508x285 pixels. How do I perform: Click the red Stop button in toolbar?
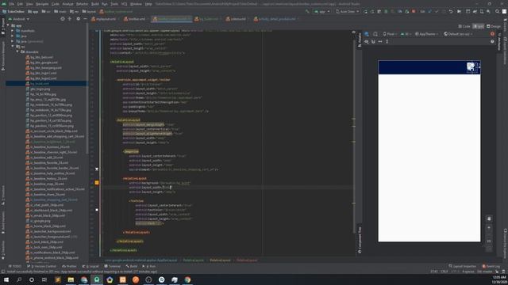(x=414, y=11)
